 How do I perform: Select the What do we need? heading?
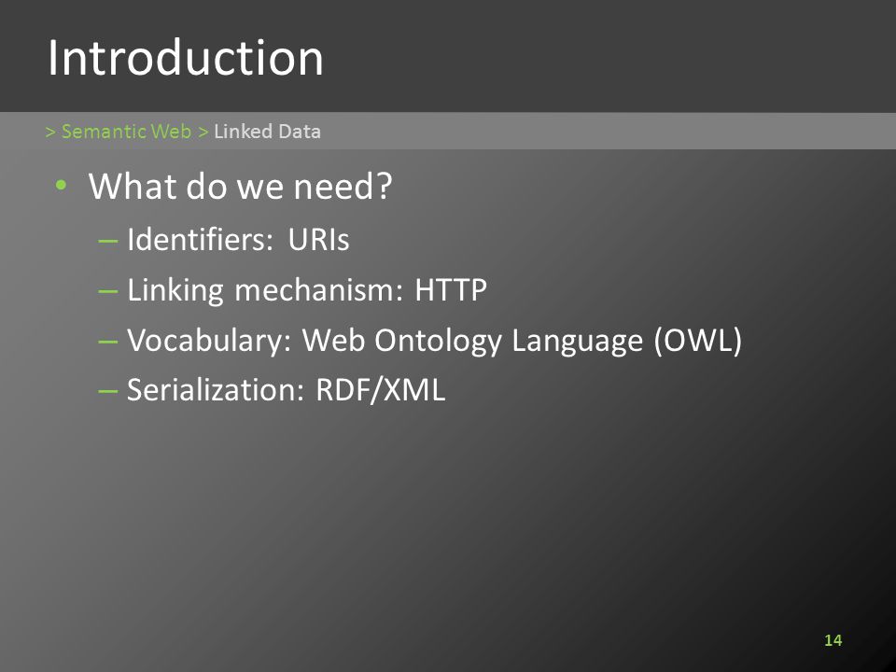pos(240,186)
